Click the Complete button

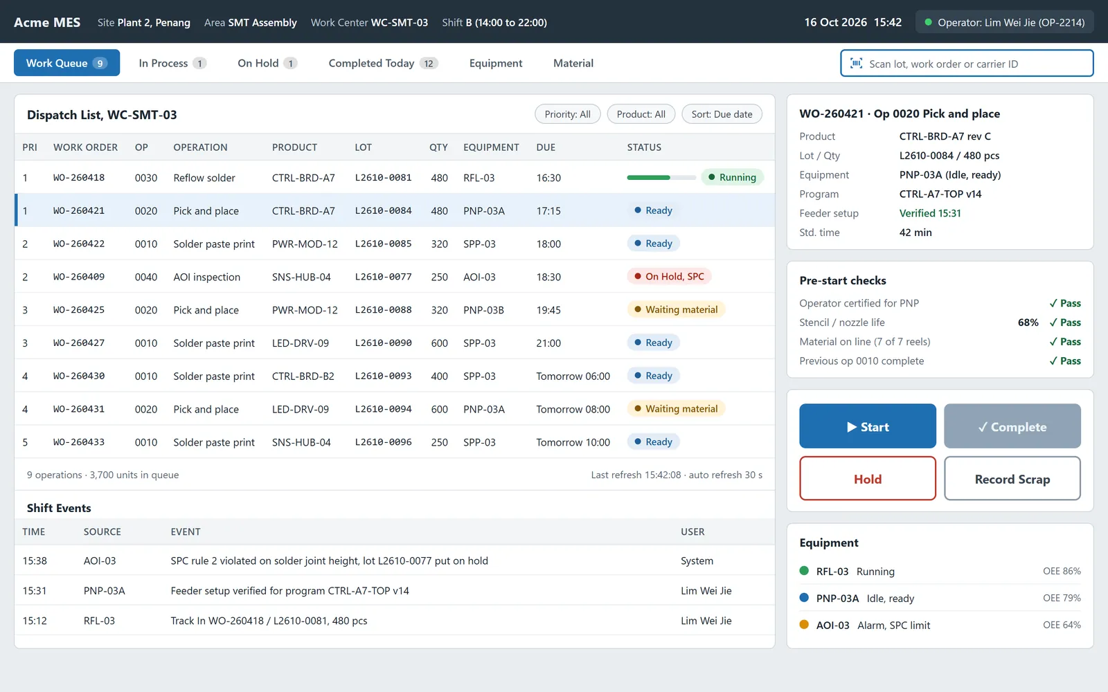[1012, 426]
